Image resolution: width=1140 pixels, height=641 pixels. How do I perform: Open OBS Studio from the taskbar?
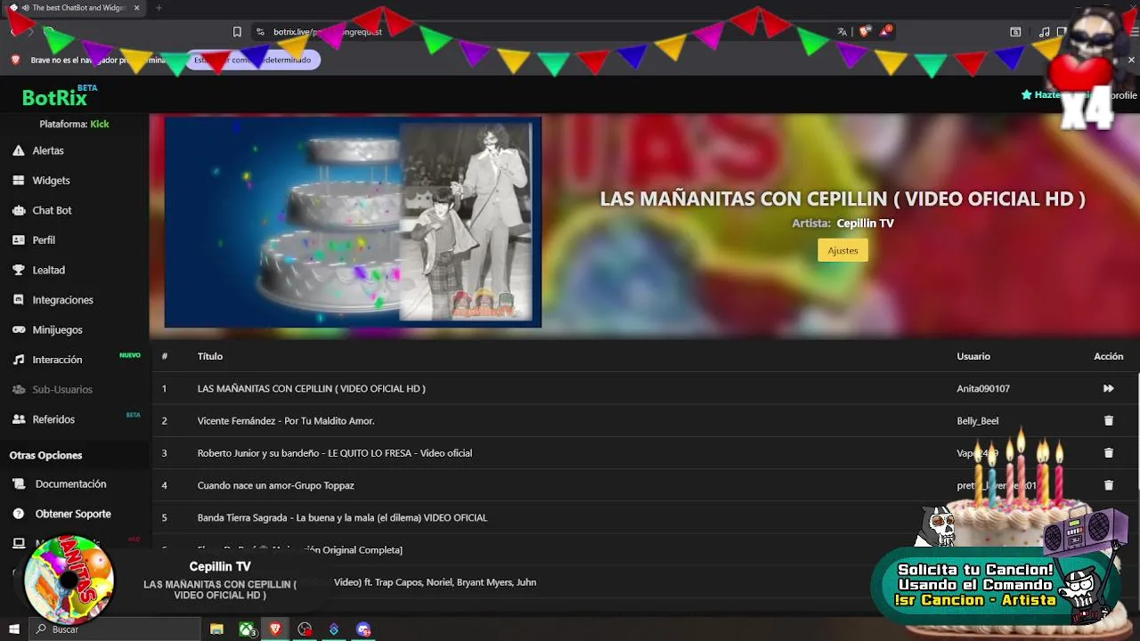[x=305, y=629]
